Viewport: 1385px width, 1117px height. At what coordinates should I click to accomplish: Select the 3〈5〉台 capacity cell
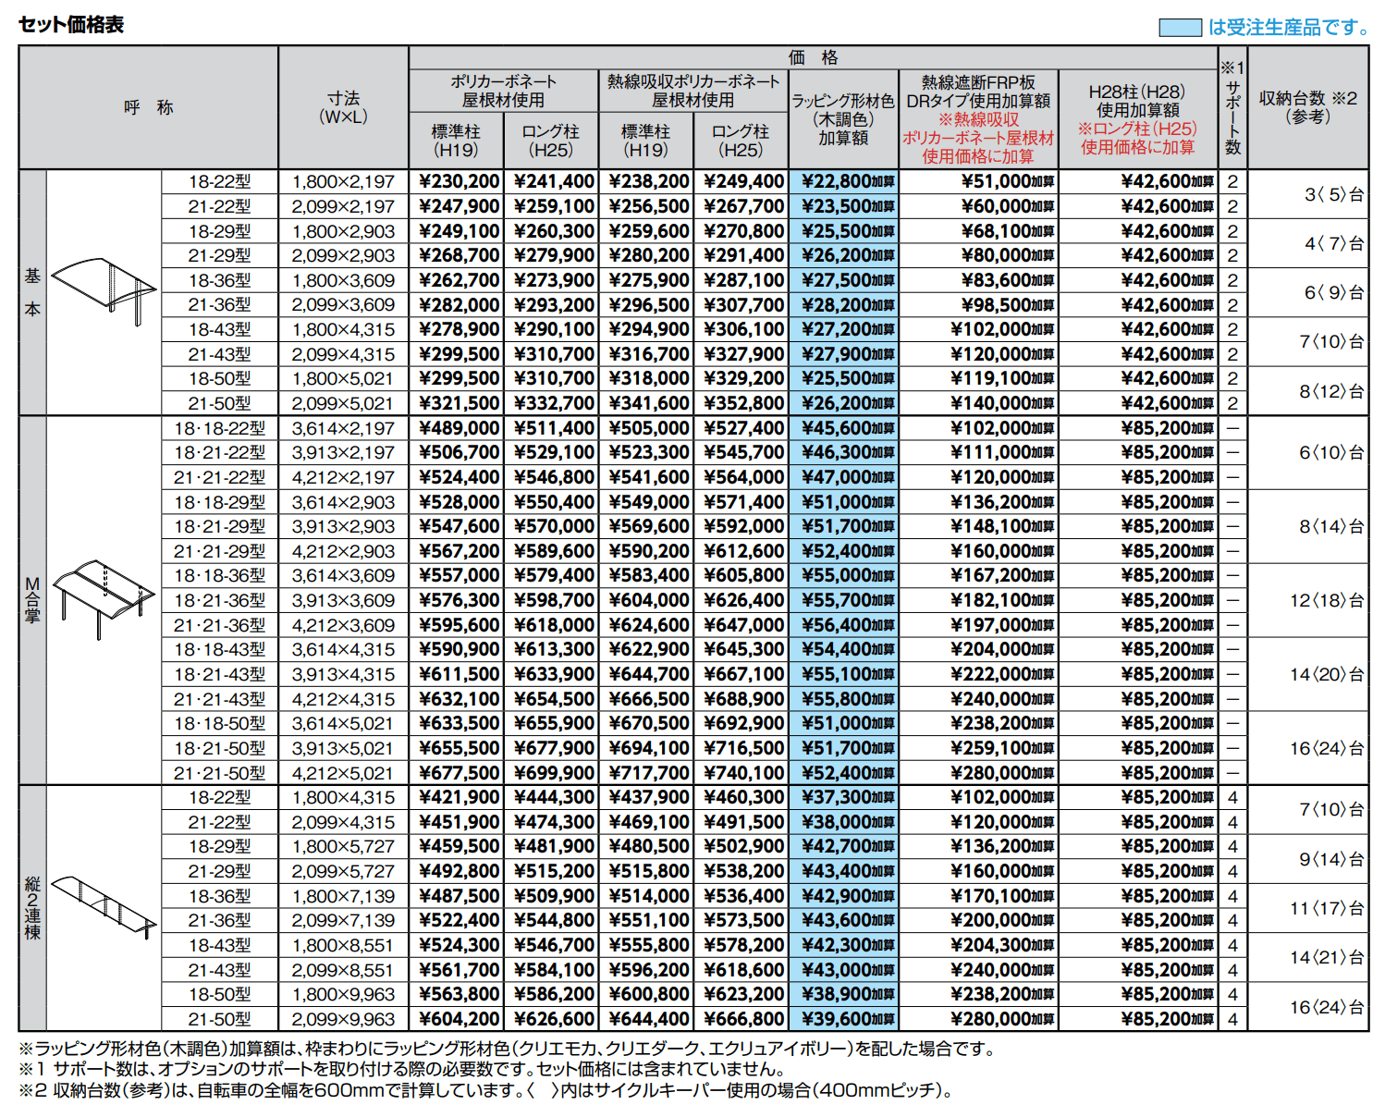point(1333,194)
